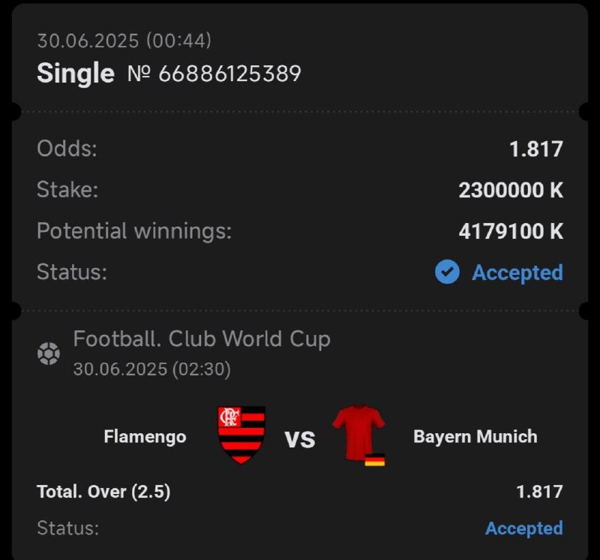
Task: Click the Flamengo club crest
Action: [x=241, y=434]
